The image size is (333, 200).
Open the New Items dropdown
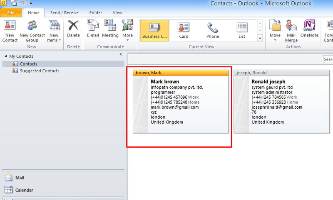54,31
